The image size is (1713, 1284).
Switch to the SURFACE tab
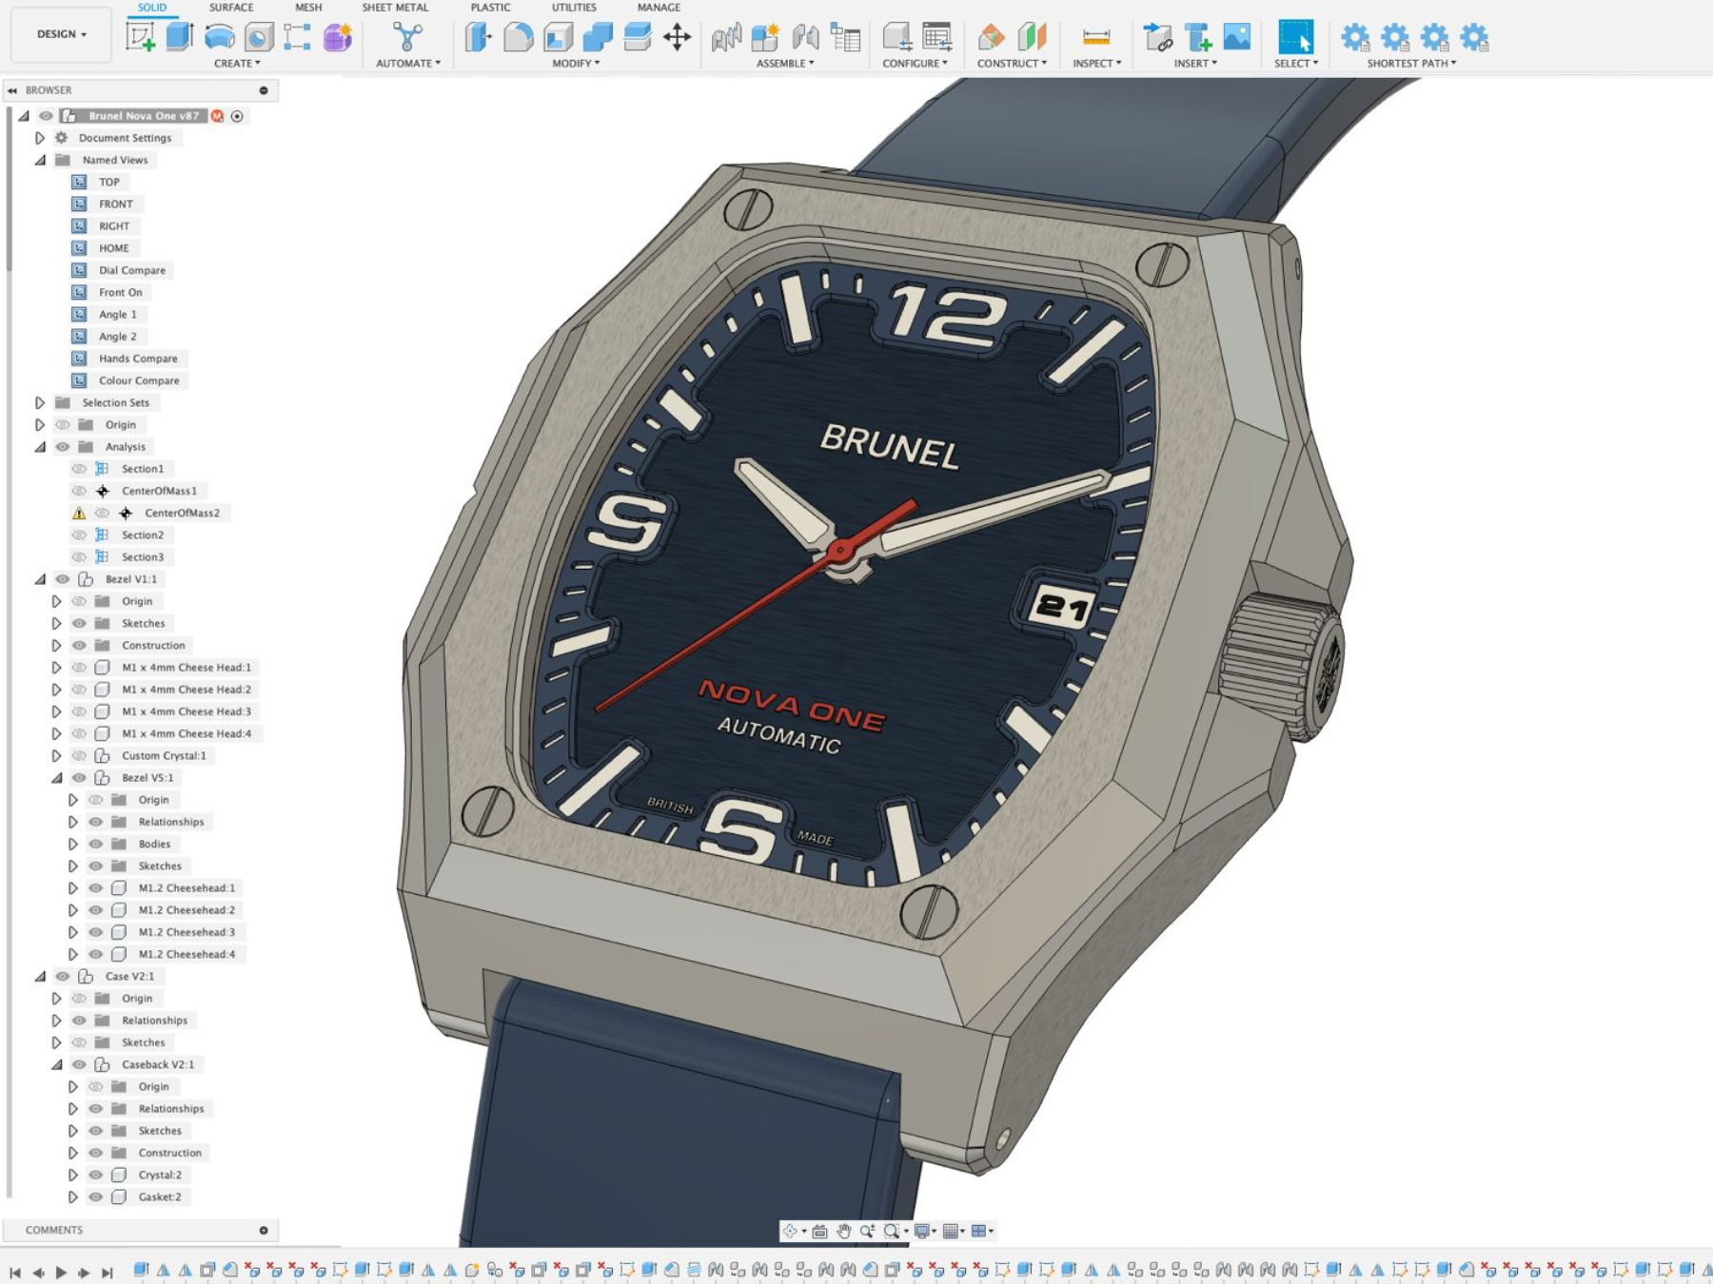pyautogui.click(x=230, y=8)
